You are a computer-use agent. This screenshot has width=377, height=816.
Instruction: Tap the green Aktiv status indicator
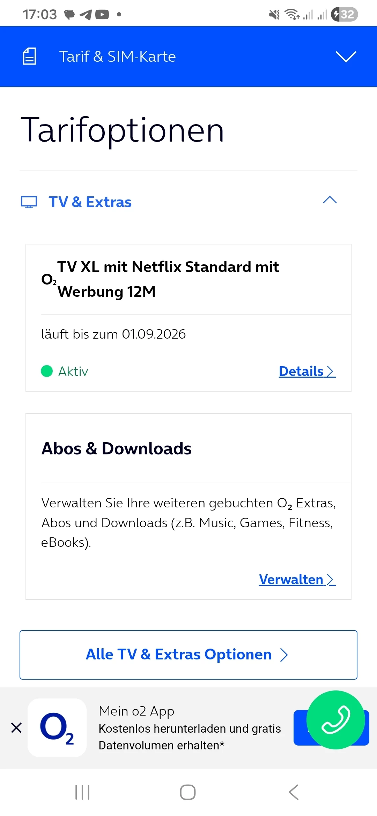tap(47, 371)
